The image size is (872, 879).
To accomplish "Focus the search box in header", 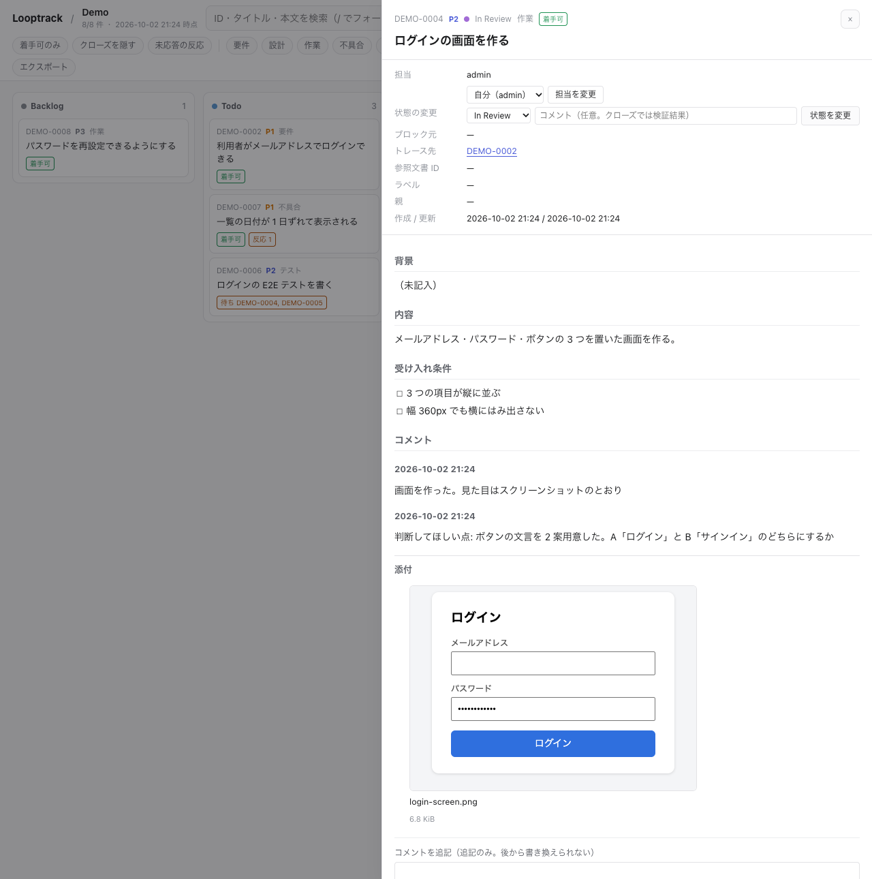I will (294, 18).
